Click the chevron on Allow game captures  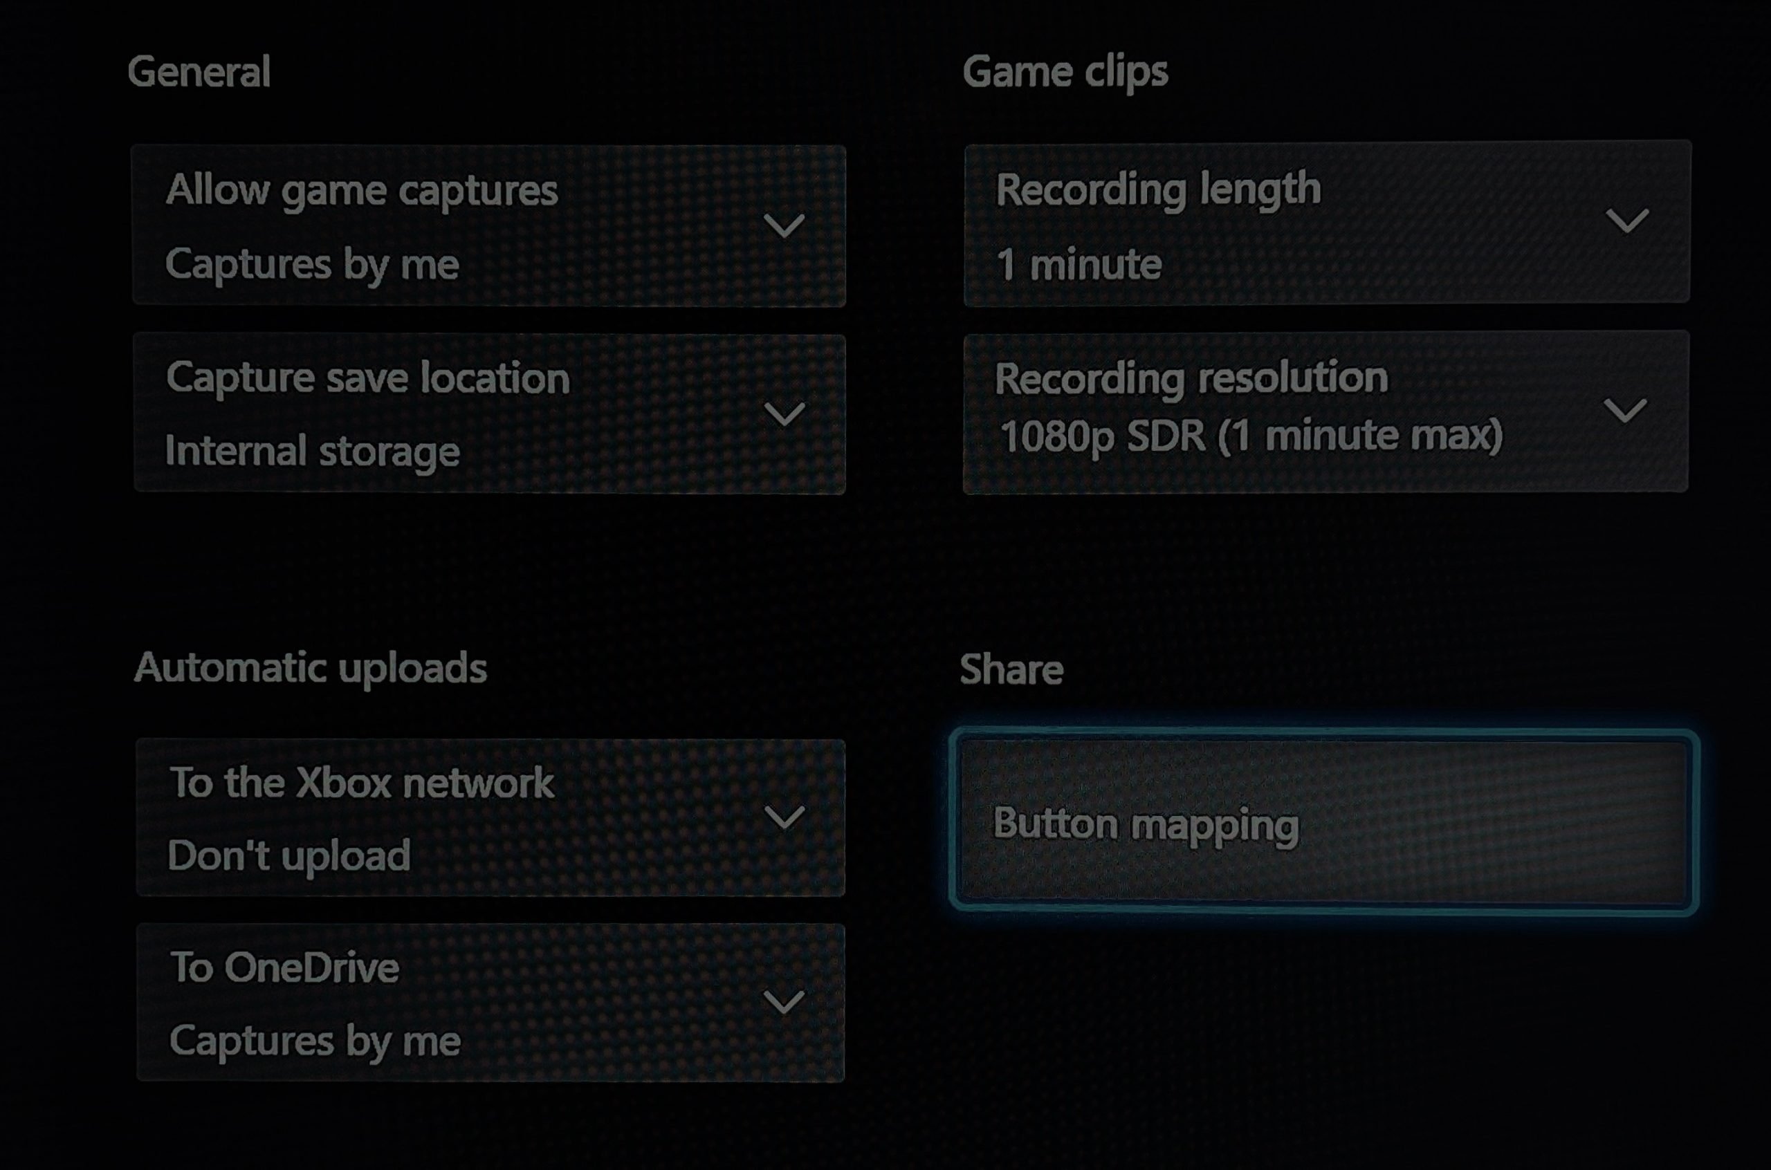click(x=784, y=225)
